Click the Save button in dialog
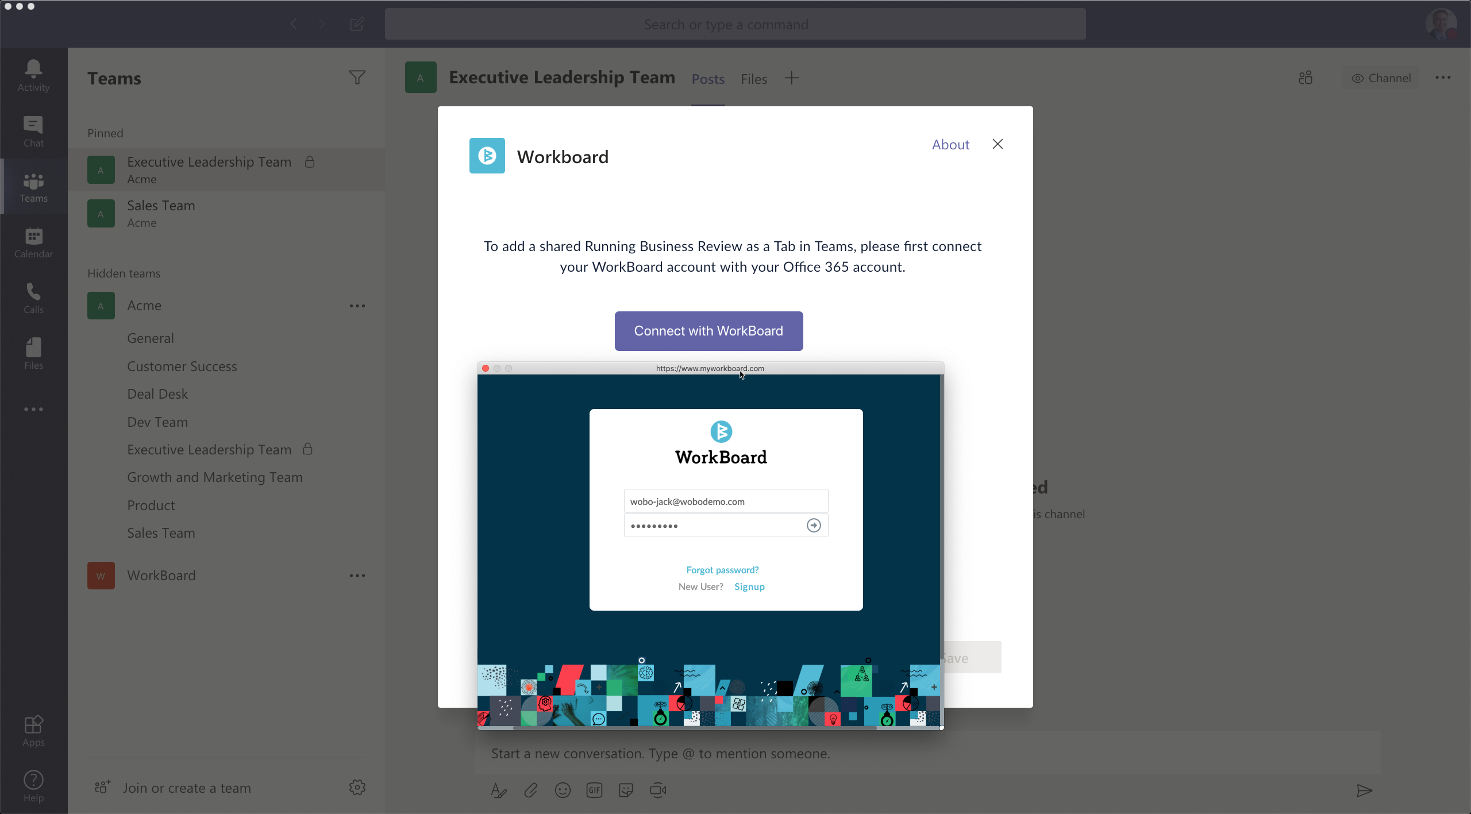Image resolution: width=1471 pixels, height=814 pixels. click(971, 658)
